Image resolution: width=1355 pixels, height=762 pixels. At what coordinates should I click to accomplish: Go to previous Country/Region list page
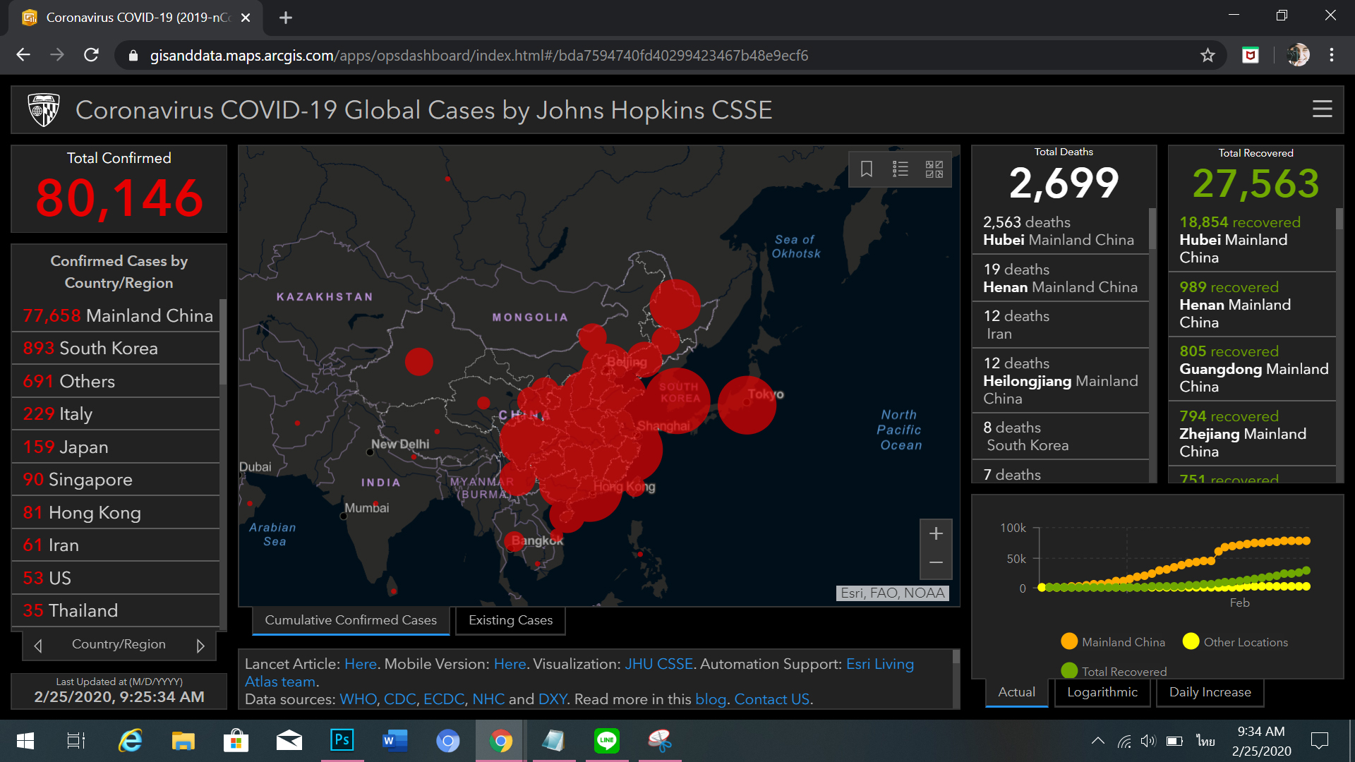pyautogui.click(x=38, y=646)
